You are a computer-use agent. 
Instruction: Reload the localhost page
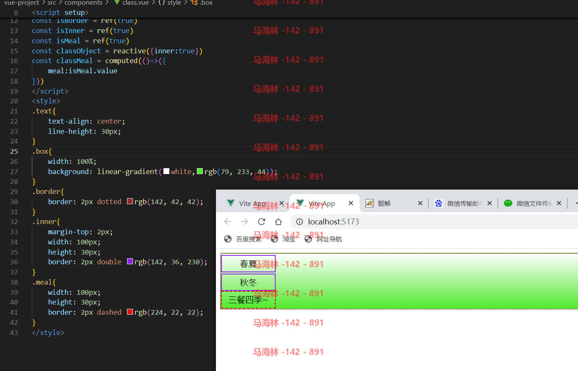(261, 221)
